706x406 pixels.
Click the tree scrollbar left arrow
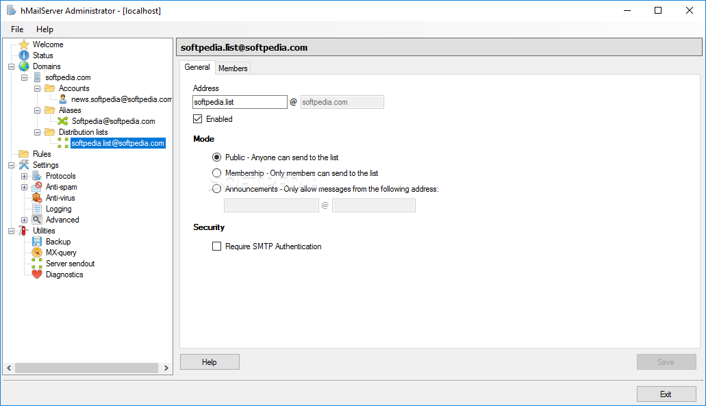9,368
